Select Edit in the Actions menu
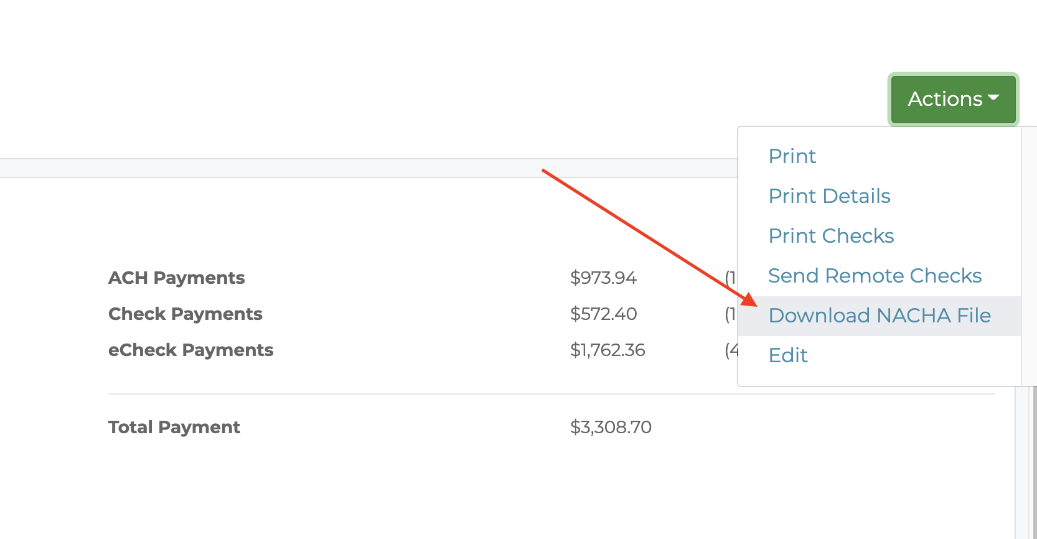1037x539 pixels. (788, 355)
